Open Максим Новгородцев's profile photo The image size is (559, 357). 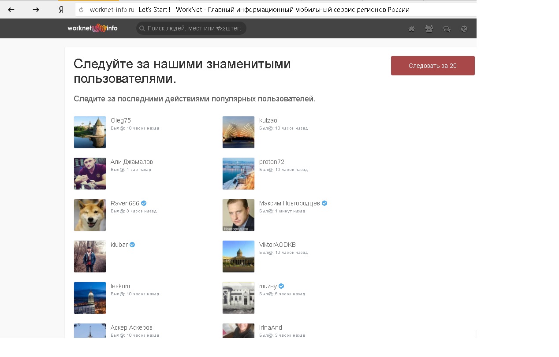(239, 215)
